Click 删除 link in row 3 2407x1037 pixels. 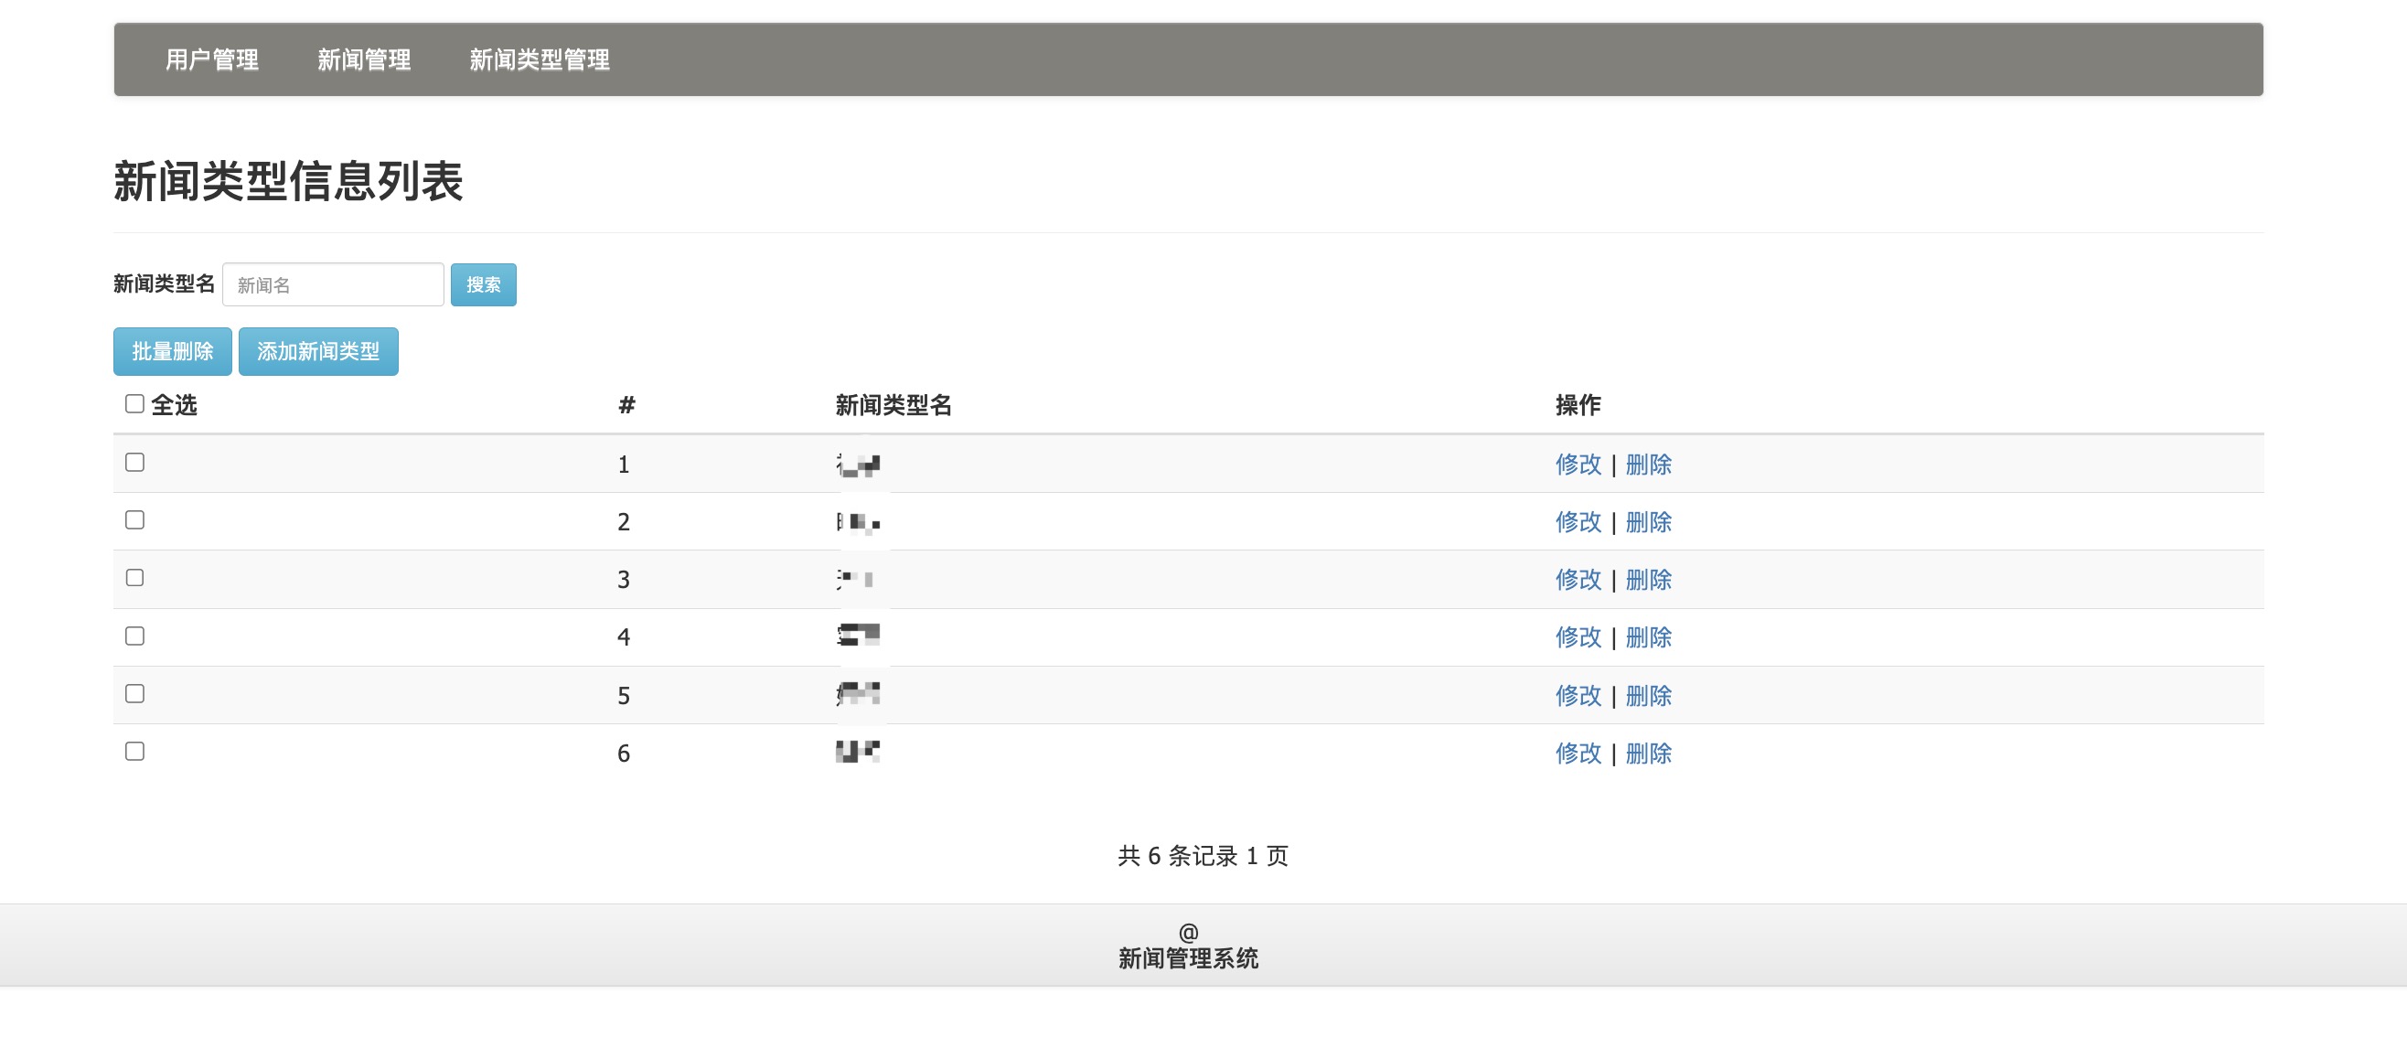(x=1648, y=580)
